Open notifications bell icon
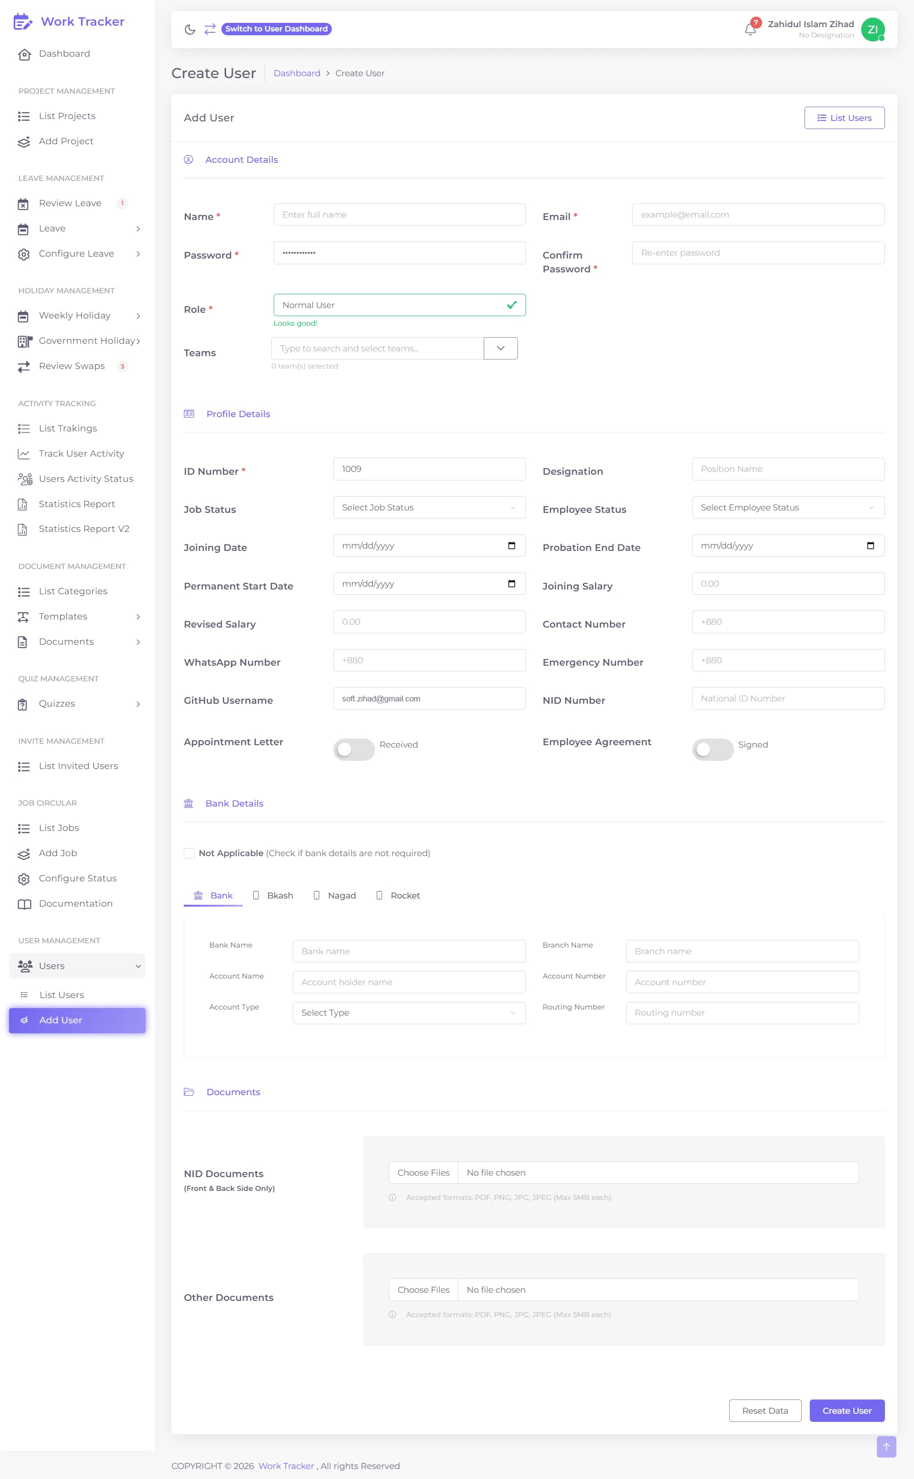The height and width of the screenshot is (1479, 914). click(750, 29)
